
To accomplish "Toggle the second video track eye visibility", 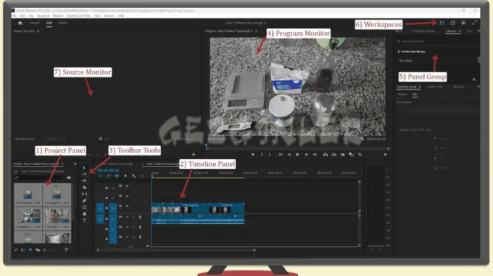I will coord(127,196).
